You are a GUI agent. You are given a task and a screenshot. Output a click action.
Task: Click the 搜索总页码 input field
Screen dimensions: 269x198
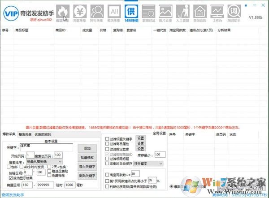tap(58, 155)
